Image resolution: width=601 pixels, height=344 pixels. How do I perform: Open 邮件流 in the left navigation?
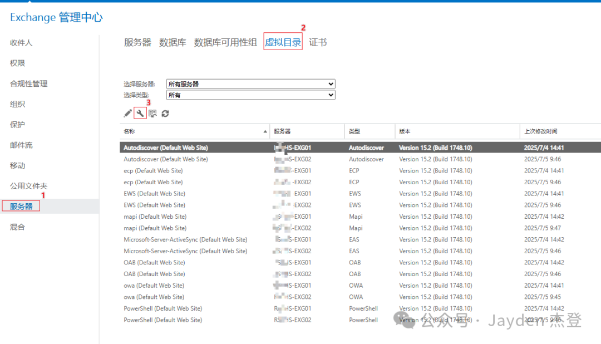tap(21, 145)
